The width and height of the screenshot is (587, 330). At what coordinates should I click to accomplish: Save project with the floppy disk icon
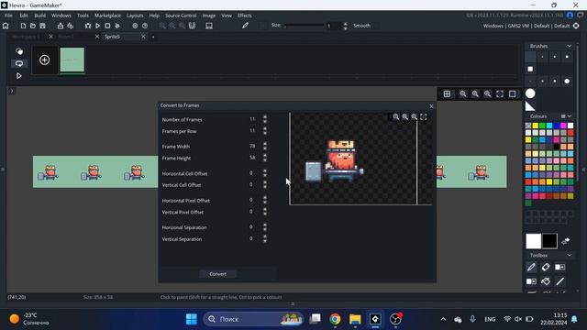pyautogui.click(x=43, y=26)
